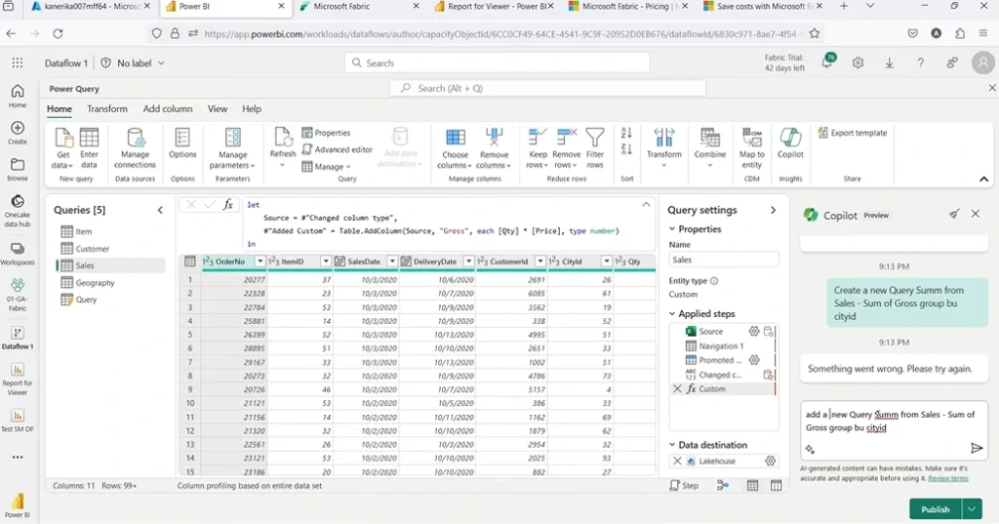Open query Properties
Image resolution: width=999 pixels, height=524 pixels.
326,133
